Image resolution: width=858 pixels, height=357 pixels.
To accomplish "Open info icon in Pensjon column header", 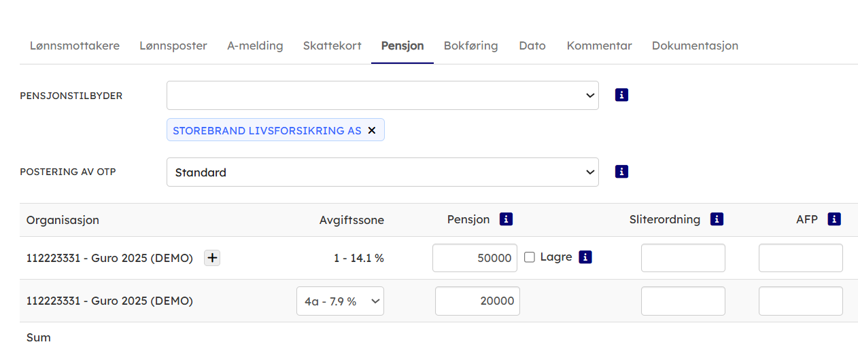I will 506,219.
